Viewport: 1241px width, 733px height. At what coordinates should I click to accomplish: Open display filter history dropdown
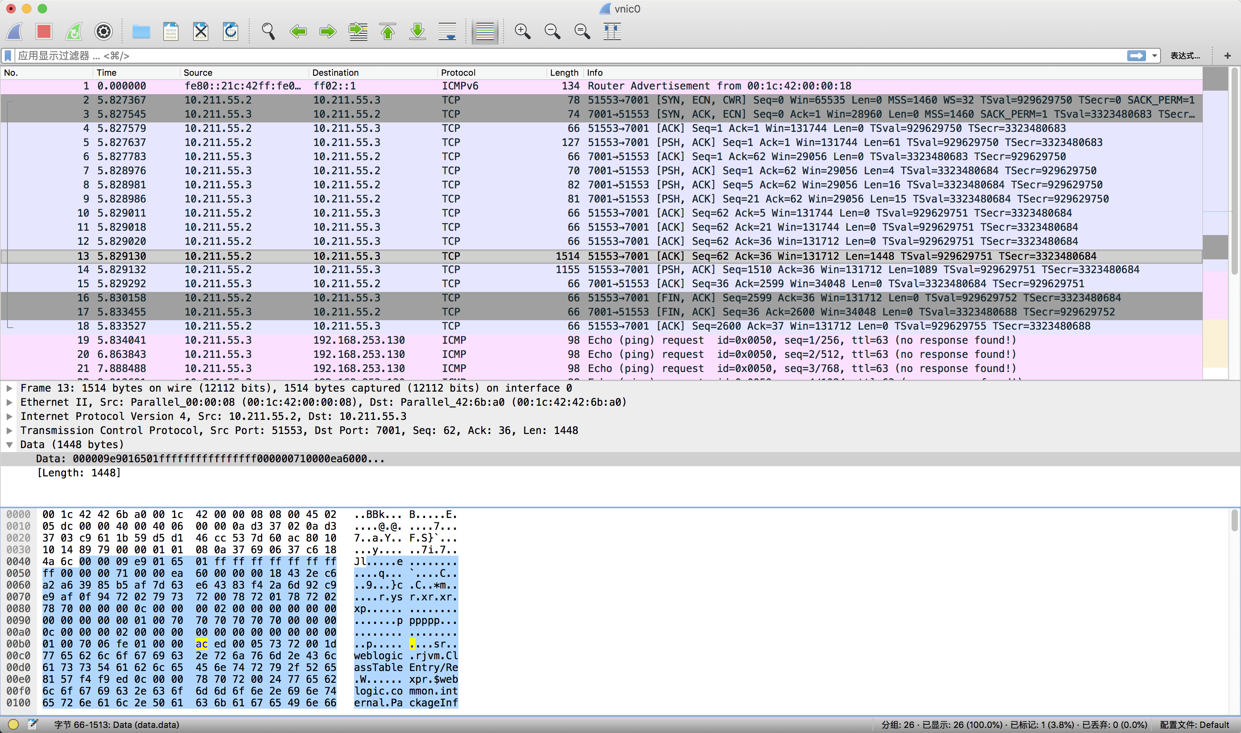click(1155, 56)
